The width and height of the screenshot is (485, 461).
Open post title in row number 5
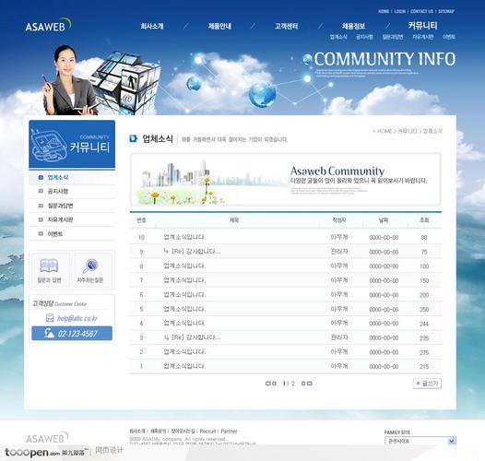[184, 309]
